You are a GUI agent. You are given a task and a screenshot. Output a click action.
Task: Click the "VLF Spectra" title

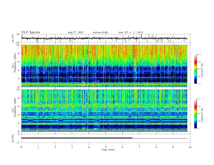(31, 32)
